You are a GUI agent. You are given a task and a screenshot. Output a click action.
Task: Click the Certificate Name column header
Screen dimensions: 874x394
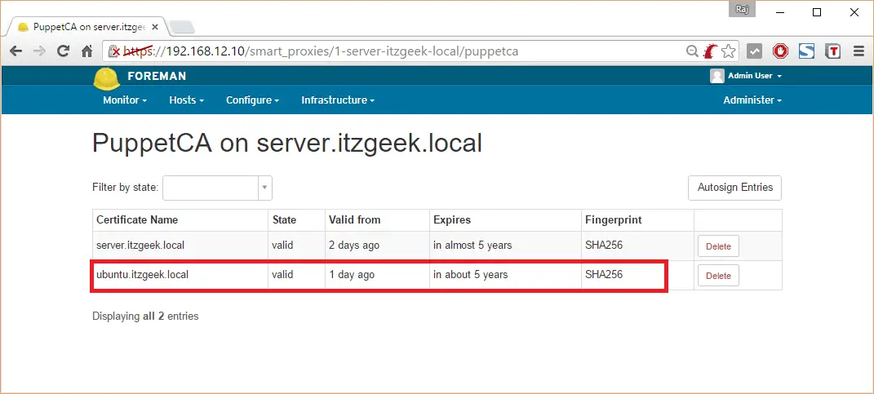[x=137, y=219]
